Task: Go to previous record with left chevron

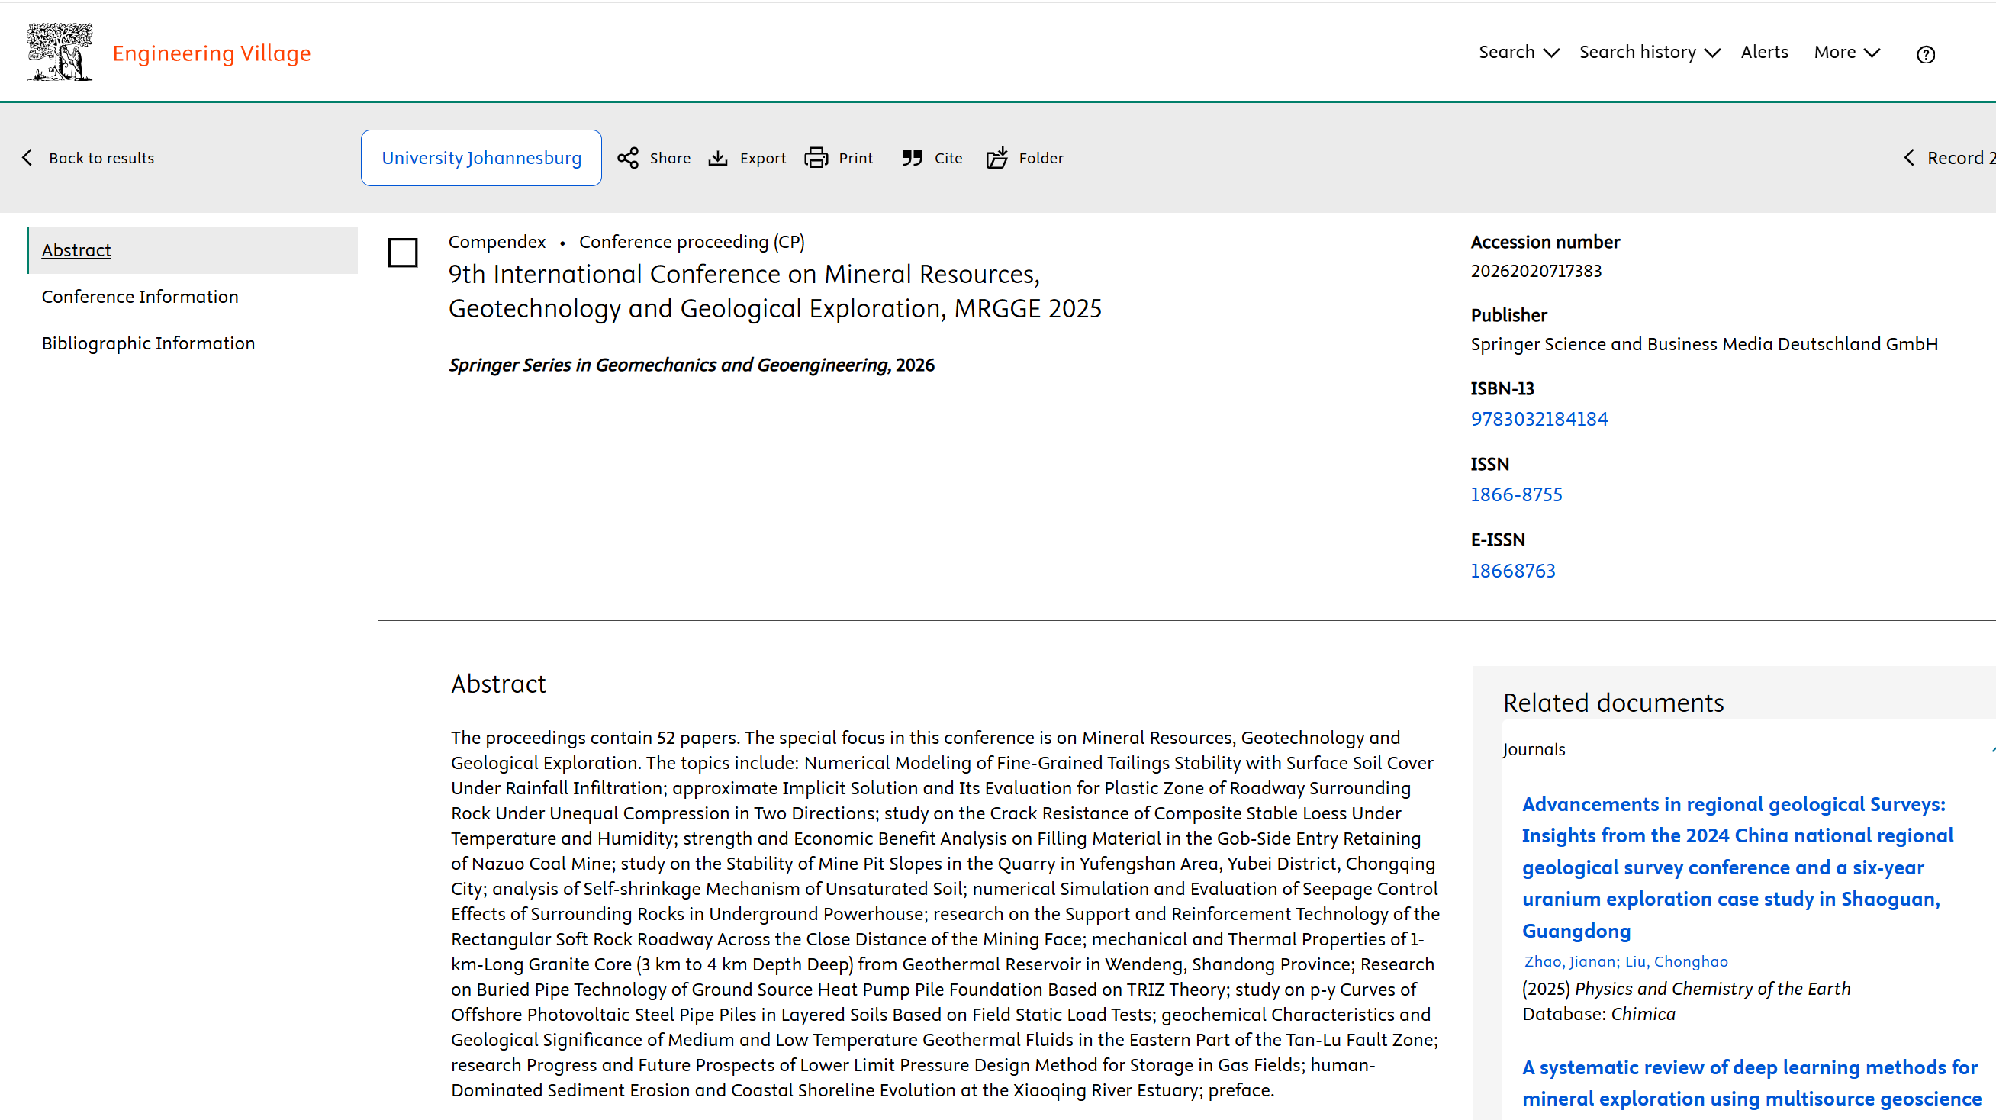Action: (1909, 158)
